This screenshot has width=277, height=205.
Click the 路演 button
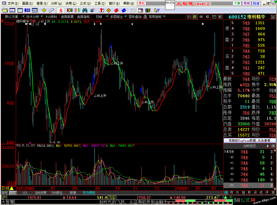(256, 3)
